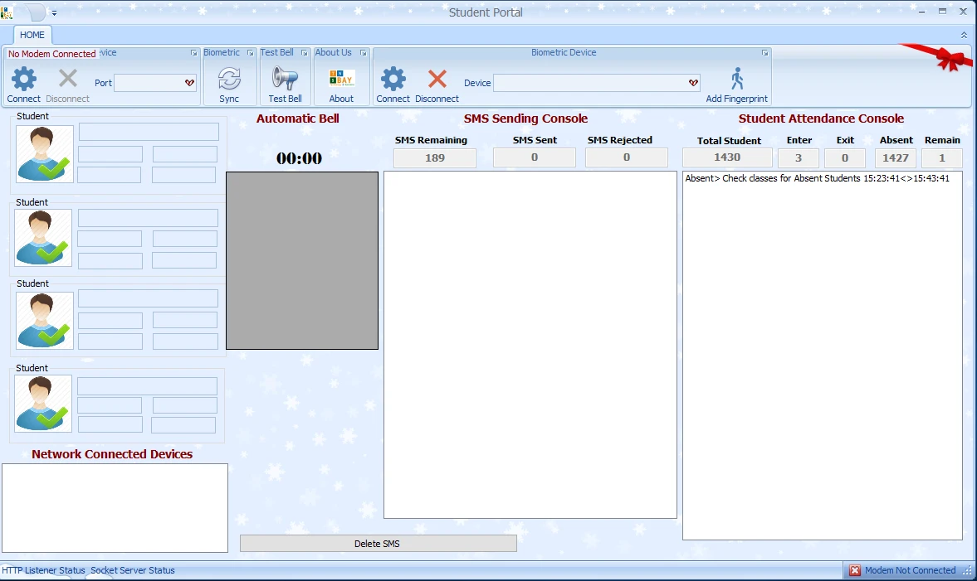
Task: Click the first Student avatar picture
Action: (x=45, y=153)
